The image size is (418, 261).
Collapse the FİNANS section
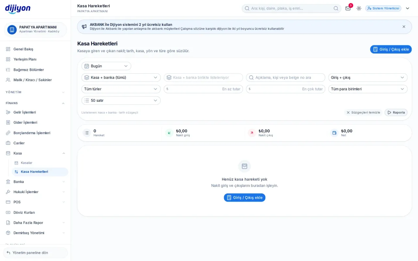click(35, 103)
